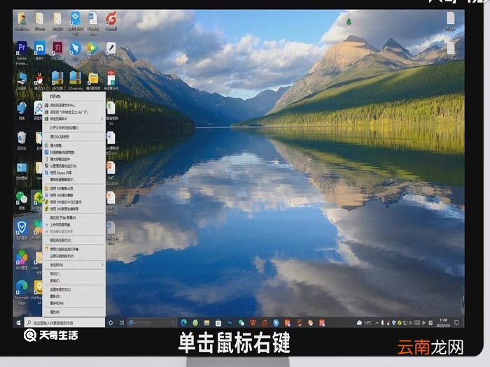
Task: Choose 固定到任务栏(K) menu entry
Action: pyautogui.click(x=74, y=240)
